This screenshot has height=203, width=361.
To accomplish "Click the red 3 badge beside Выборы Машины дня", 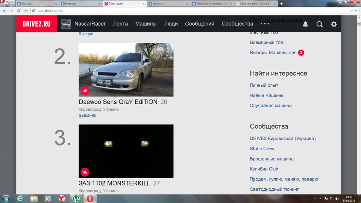I will pyautogui.click(x=301, y=53).
